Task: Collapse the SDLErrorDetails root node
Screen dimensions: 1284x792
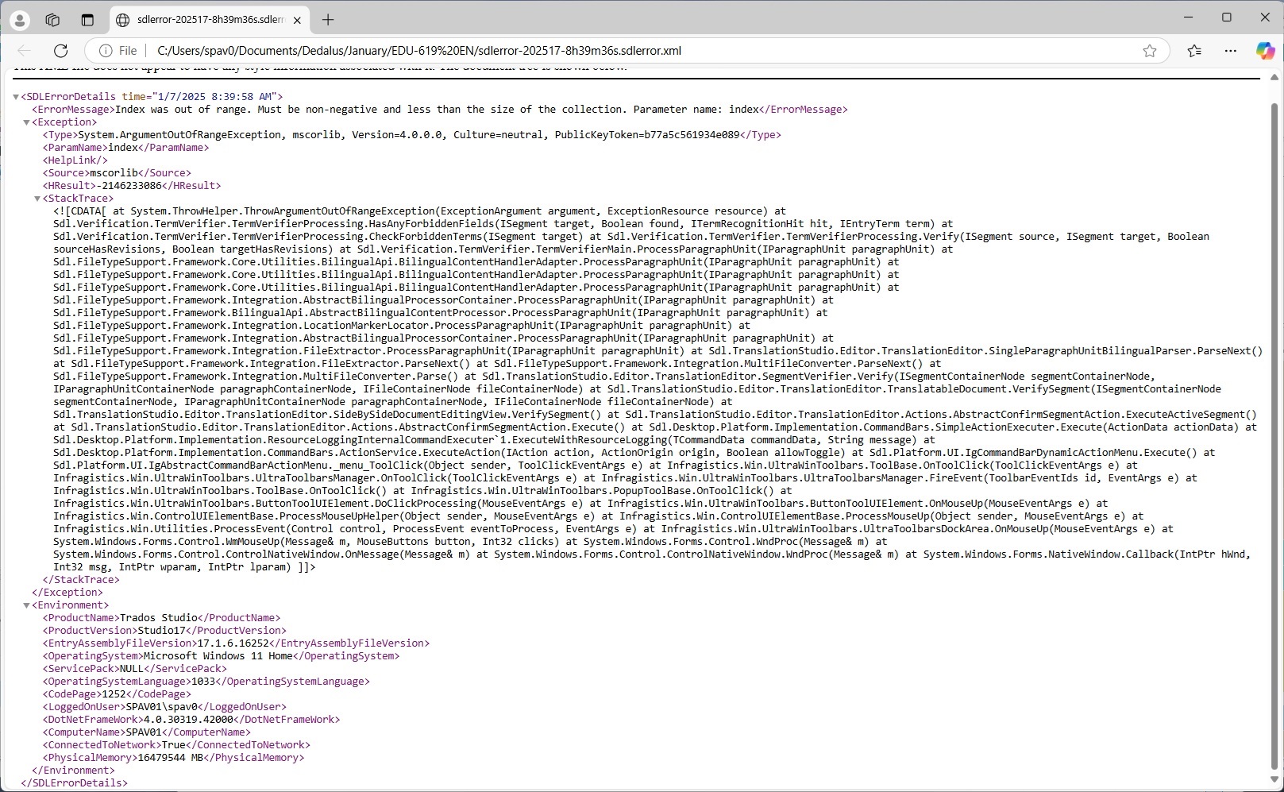Action: (x=16, y=97)
